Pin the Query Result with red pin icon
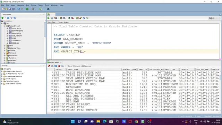Viewport: 222px width, 125px height. pyautogui.click(x=49, y=66)
